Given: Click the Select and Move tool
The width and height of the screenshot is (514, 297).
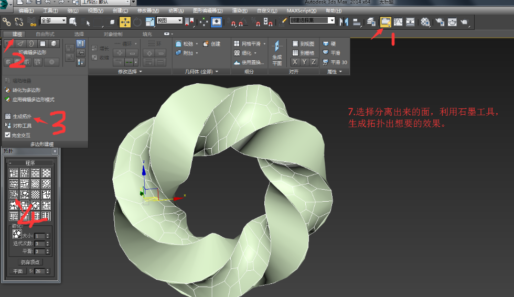Looking at the screenshot, I should click(125, 21).
